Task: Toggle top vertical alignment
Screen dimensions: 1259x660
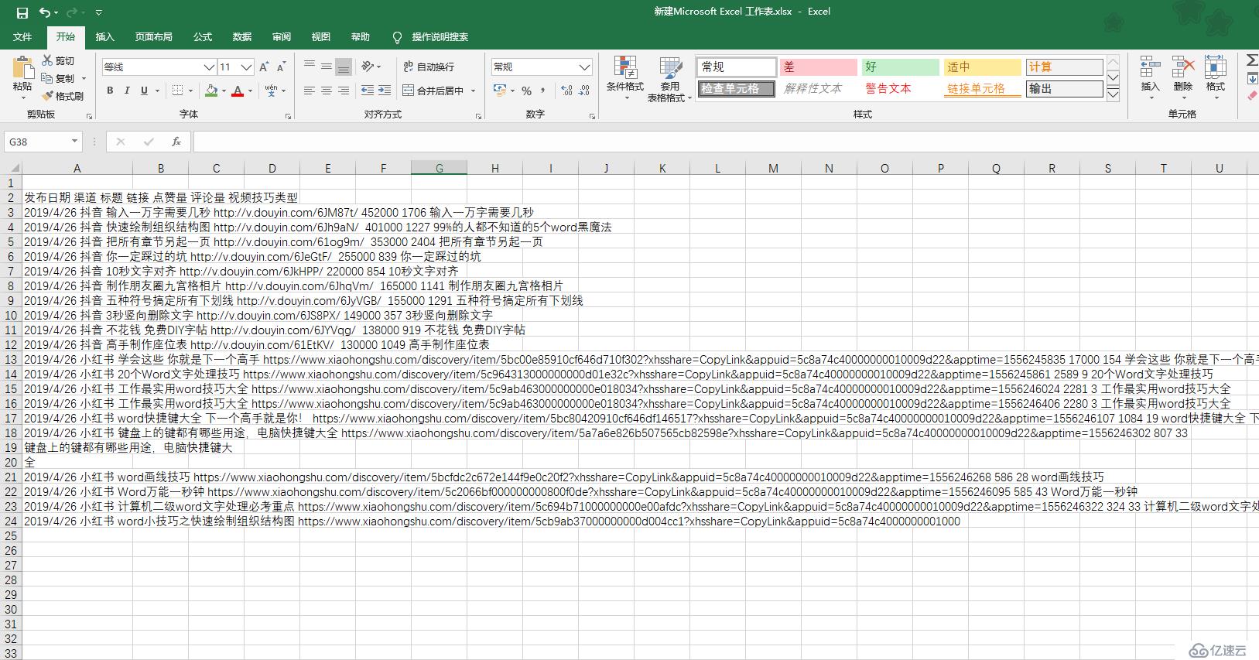Action: [310, 67]
